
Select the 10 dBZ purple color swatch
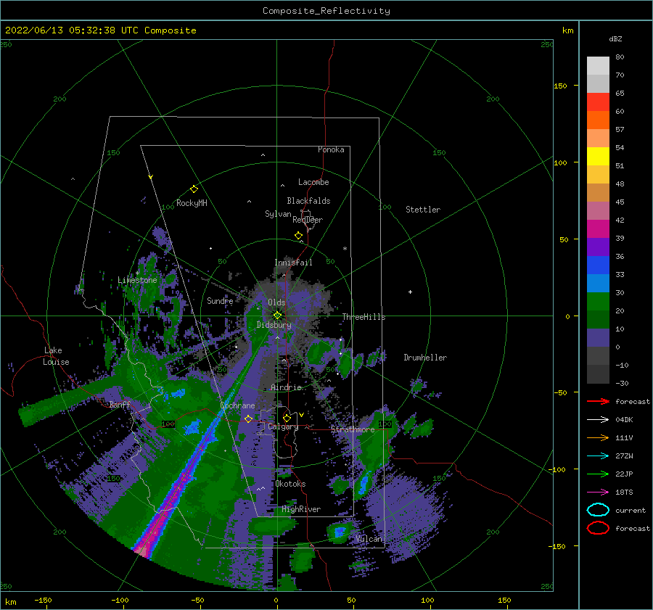[598, 337]
